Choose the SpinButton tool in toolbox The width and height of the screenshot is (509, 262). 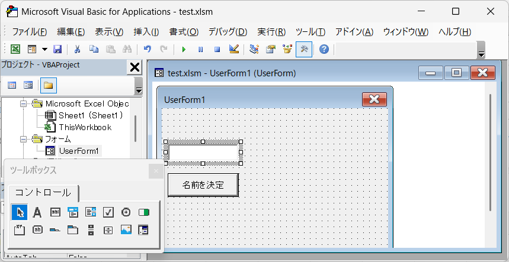pyautogui.click(x=108, y=230)
